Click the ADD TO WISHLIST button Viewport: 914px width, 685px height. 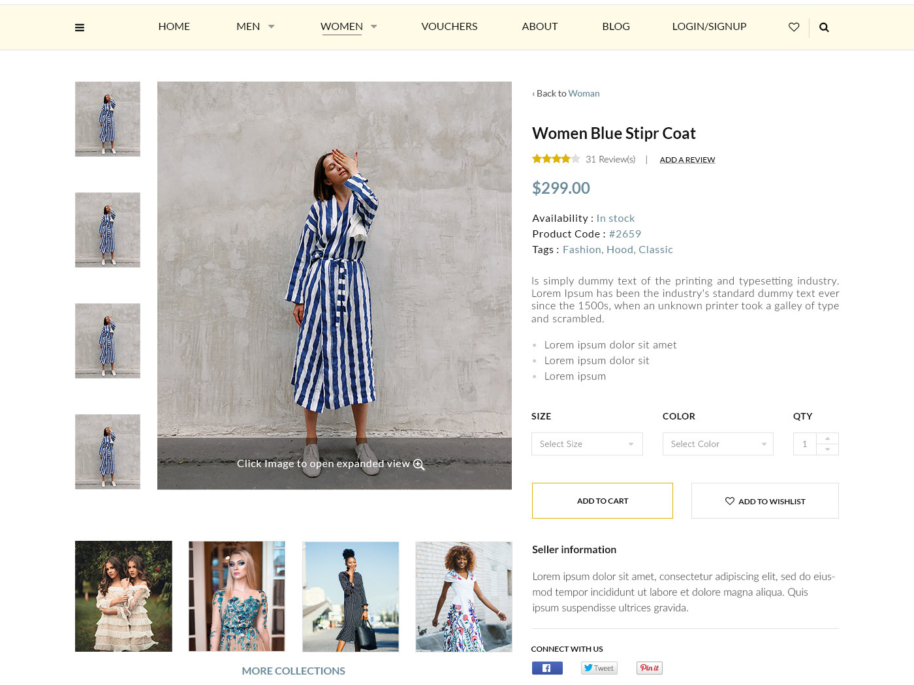[x=765, y=501]
